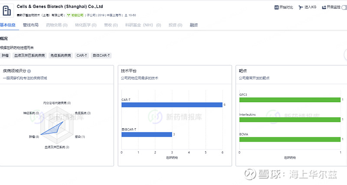The height and width of the screenshot is (185, 347).
Task: Click the blue 自体CAR-T bar in chart
Action: [147, 134]
